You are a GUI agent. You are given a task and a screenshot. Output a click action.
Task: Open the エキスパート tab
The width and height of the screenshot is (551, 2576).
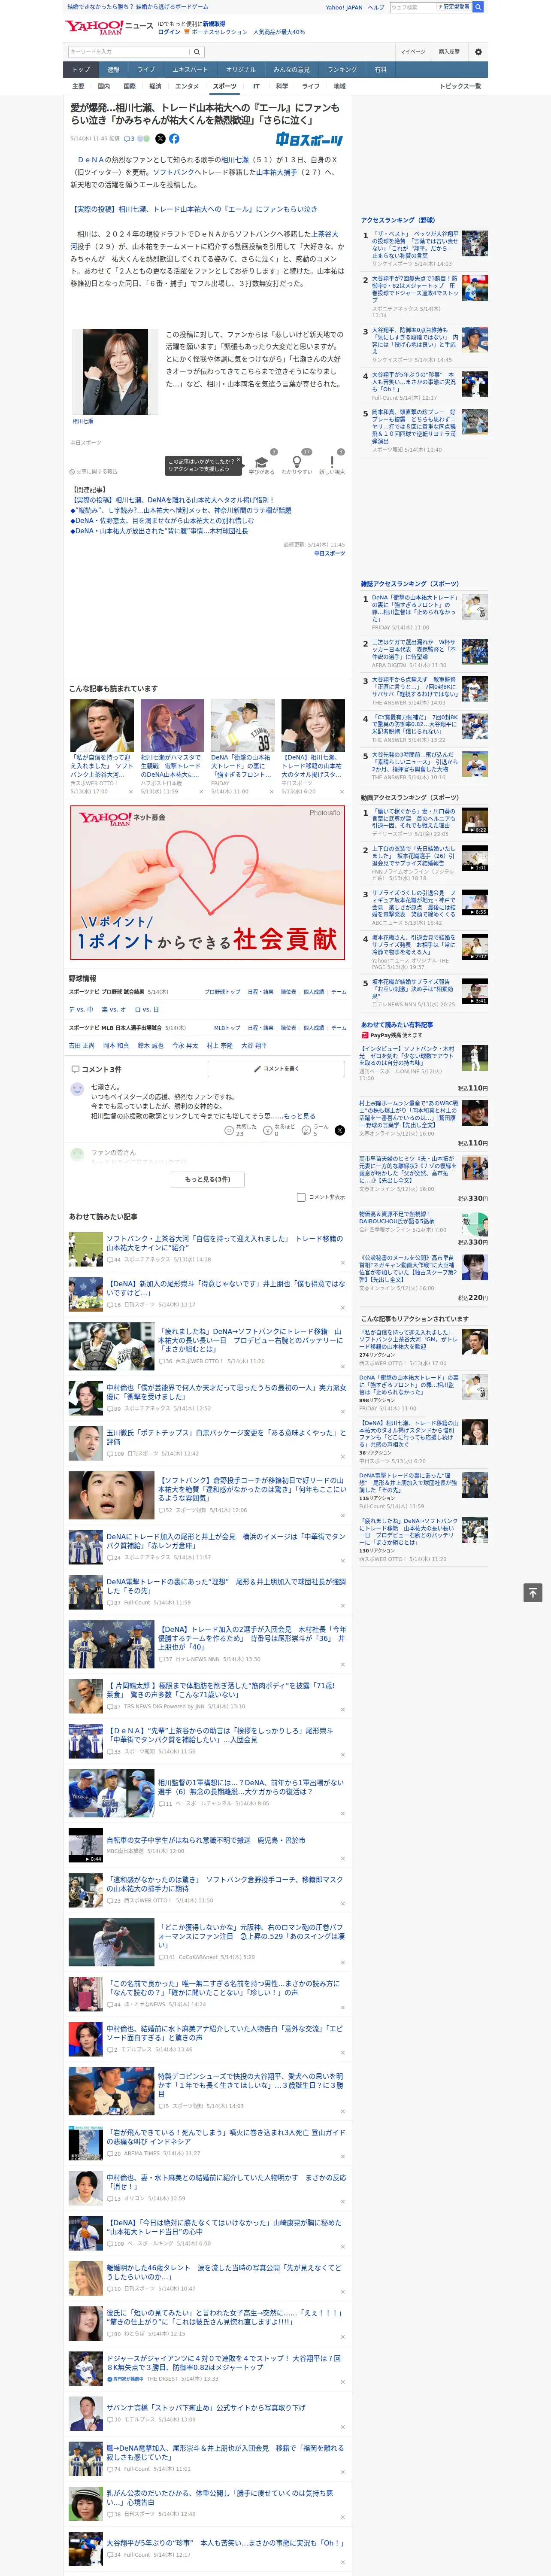tap(190, 70)
